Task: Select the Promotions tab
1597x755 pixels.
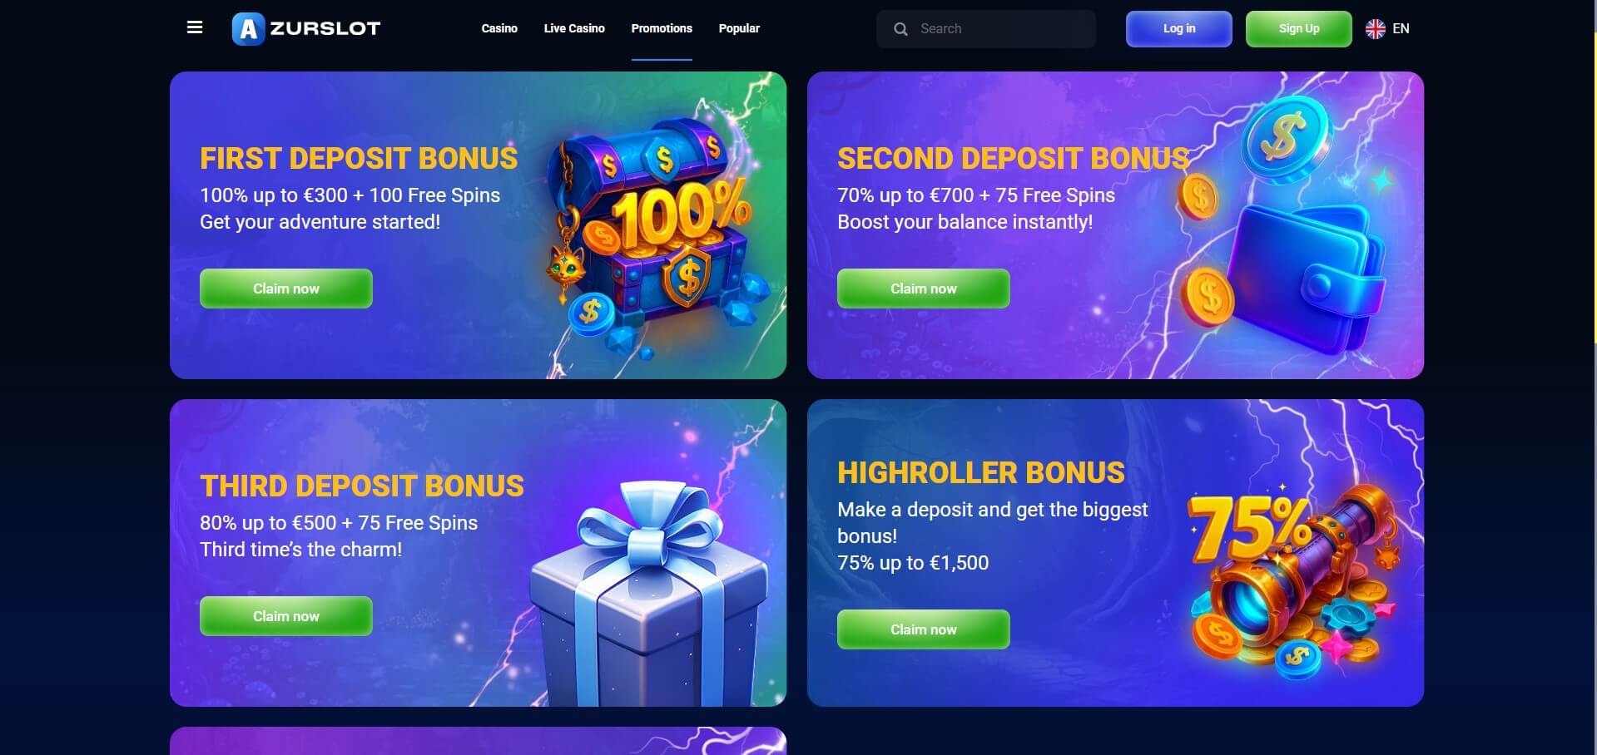Action: click(662, 28)
